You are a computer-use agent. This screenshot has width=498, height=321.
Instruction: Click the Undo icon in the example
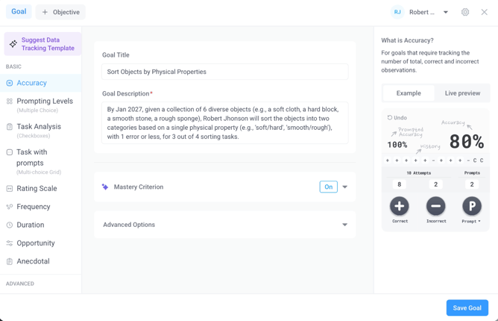(x=390, y=118)
